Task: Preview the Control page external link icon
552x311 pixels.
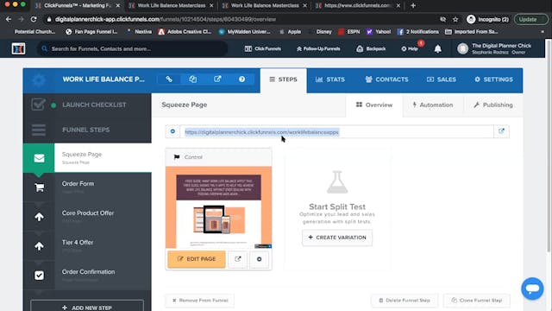Action: (238, 259)
